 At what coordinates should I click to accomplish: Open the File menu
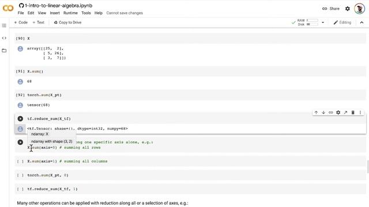coord(21,13)
